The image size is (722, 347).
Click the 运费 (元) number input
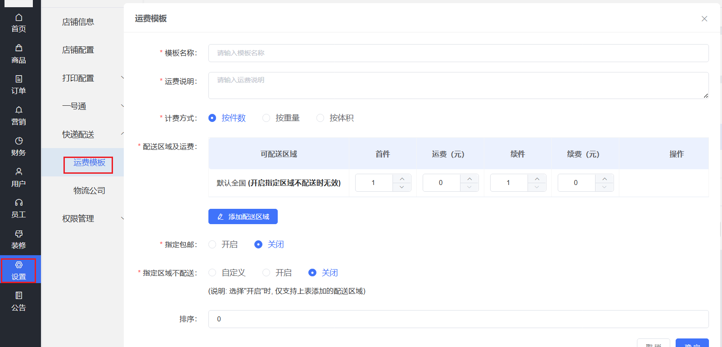441,183
